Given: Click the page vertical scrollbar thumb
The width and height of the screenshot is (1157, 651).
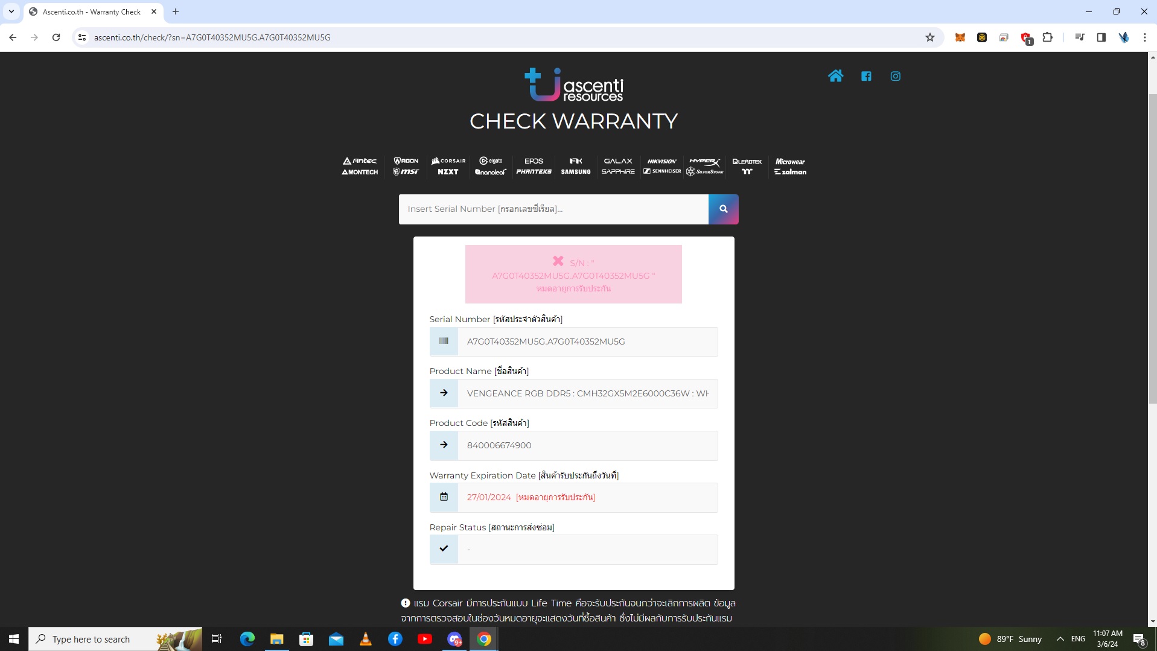Looking at the screenshot, I should tap(1152, 247).
